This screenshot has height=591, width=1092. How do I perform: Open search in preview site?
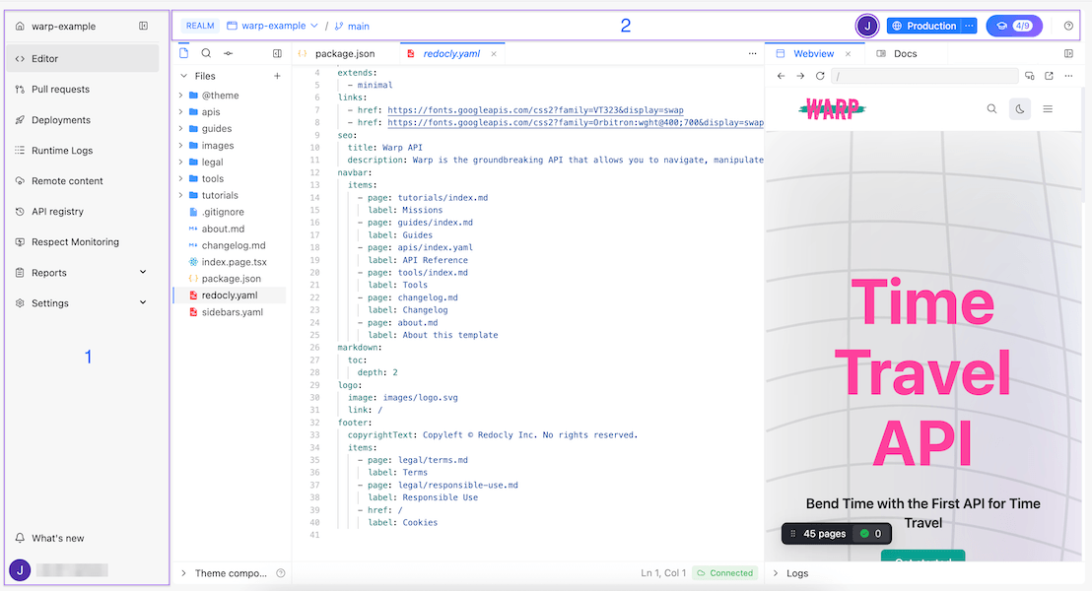coord(991,108)
